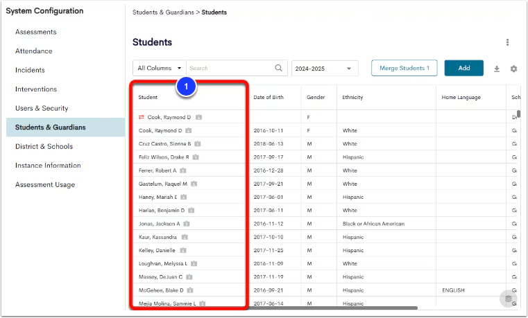Click birth date 2016-10-11
The image size is (528, 318).
click(x=269, y=130)
